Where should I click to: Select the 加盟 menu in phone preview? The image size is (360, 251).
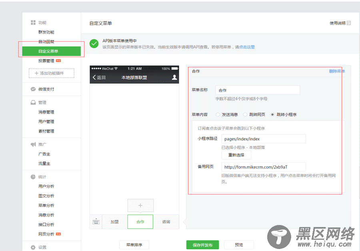(114, 222)
